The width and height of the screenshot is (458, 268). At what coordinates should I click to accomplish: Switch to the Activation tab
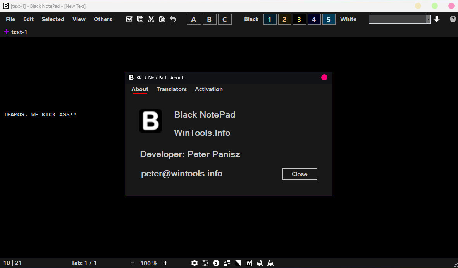tap(209, 89)
